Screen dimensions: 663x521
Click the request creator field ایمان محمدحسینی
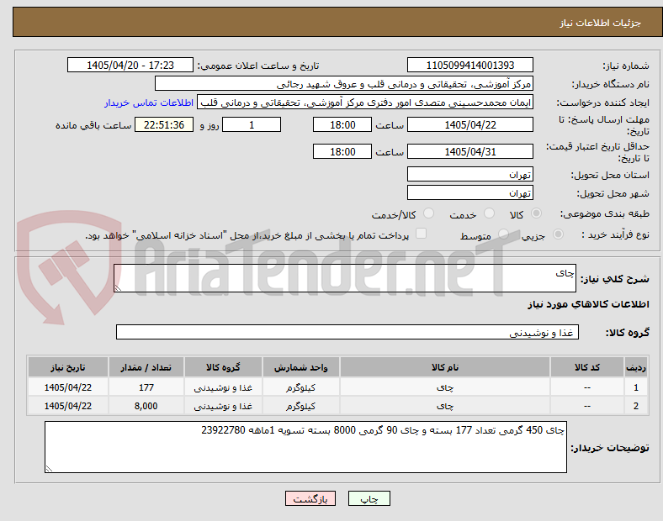tap(365, 103)
